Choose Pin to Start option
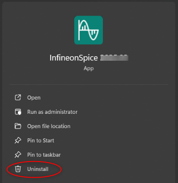 [x=41, y=141]
